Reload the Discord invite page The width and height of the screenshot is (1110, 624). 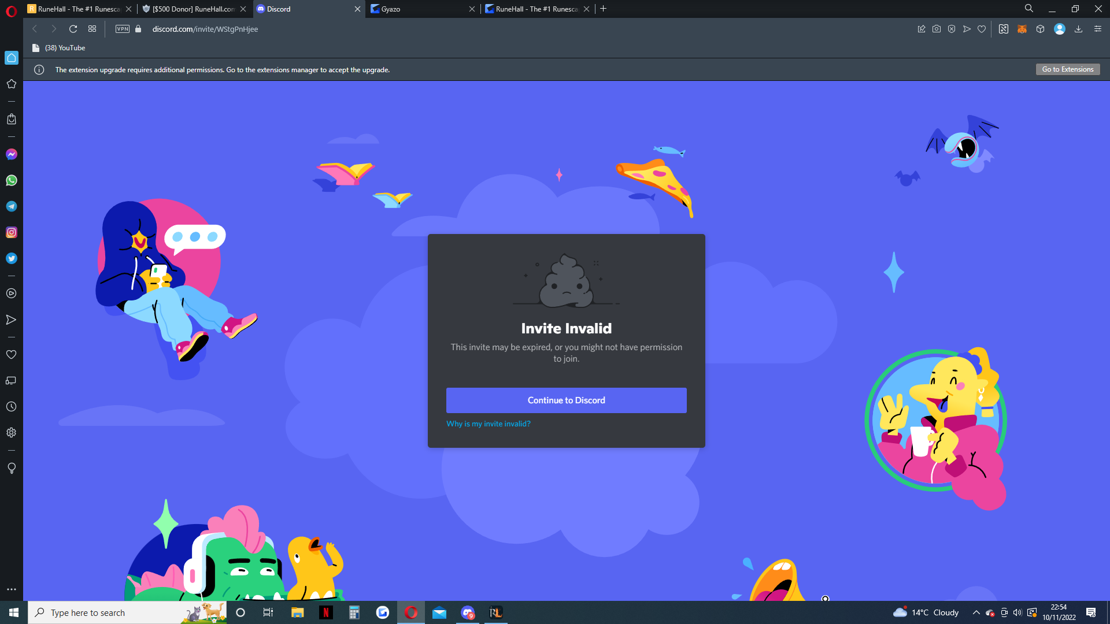73,29
